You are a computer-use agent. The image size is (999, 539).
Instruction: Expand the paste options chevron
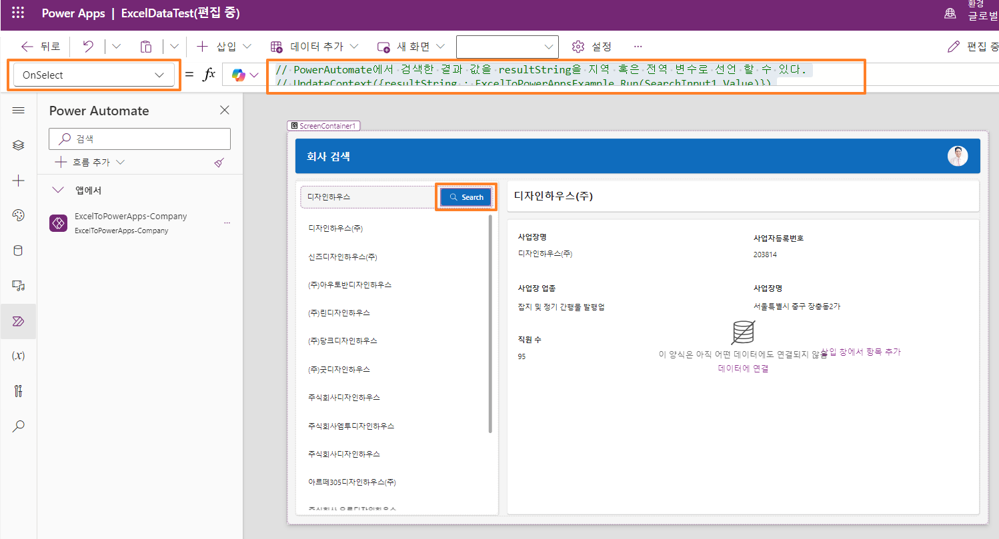click(174, 47)
